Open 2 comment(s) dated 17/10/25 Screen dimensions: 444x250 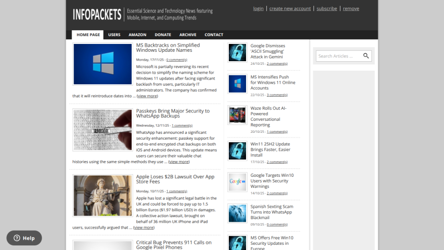click(x=277, y=162)
